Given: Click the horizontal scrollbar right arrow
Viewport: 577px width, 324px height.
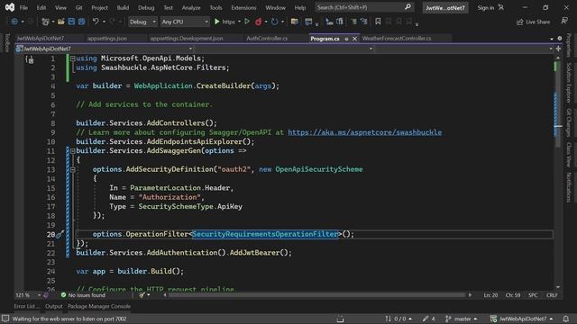Looking at the screenshot, I should [x=470, y=295].
